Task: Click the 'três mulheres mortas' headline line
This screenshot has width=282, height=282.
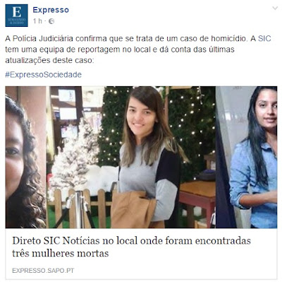Action: pyautogui.click(x=61, y=254)
